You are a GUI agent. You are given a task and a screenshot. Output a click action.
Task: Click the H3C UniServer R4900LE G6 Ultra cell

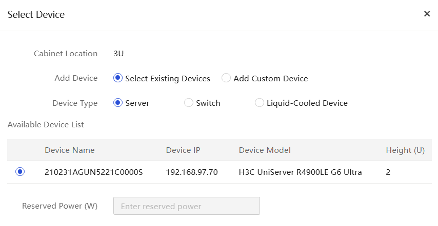pyautogui.click(x=300, y=172)
